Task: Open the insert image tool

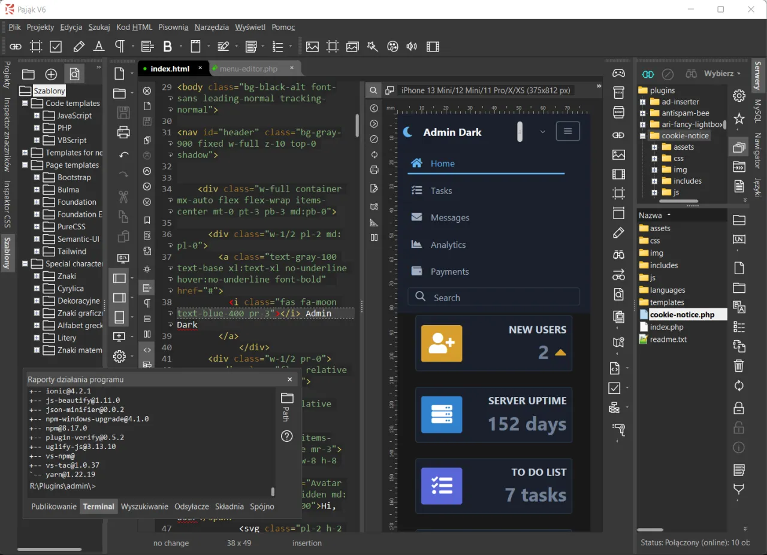Action: tap(312, 46)
